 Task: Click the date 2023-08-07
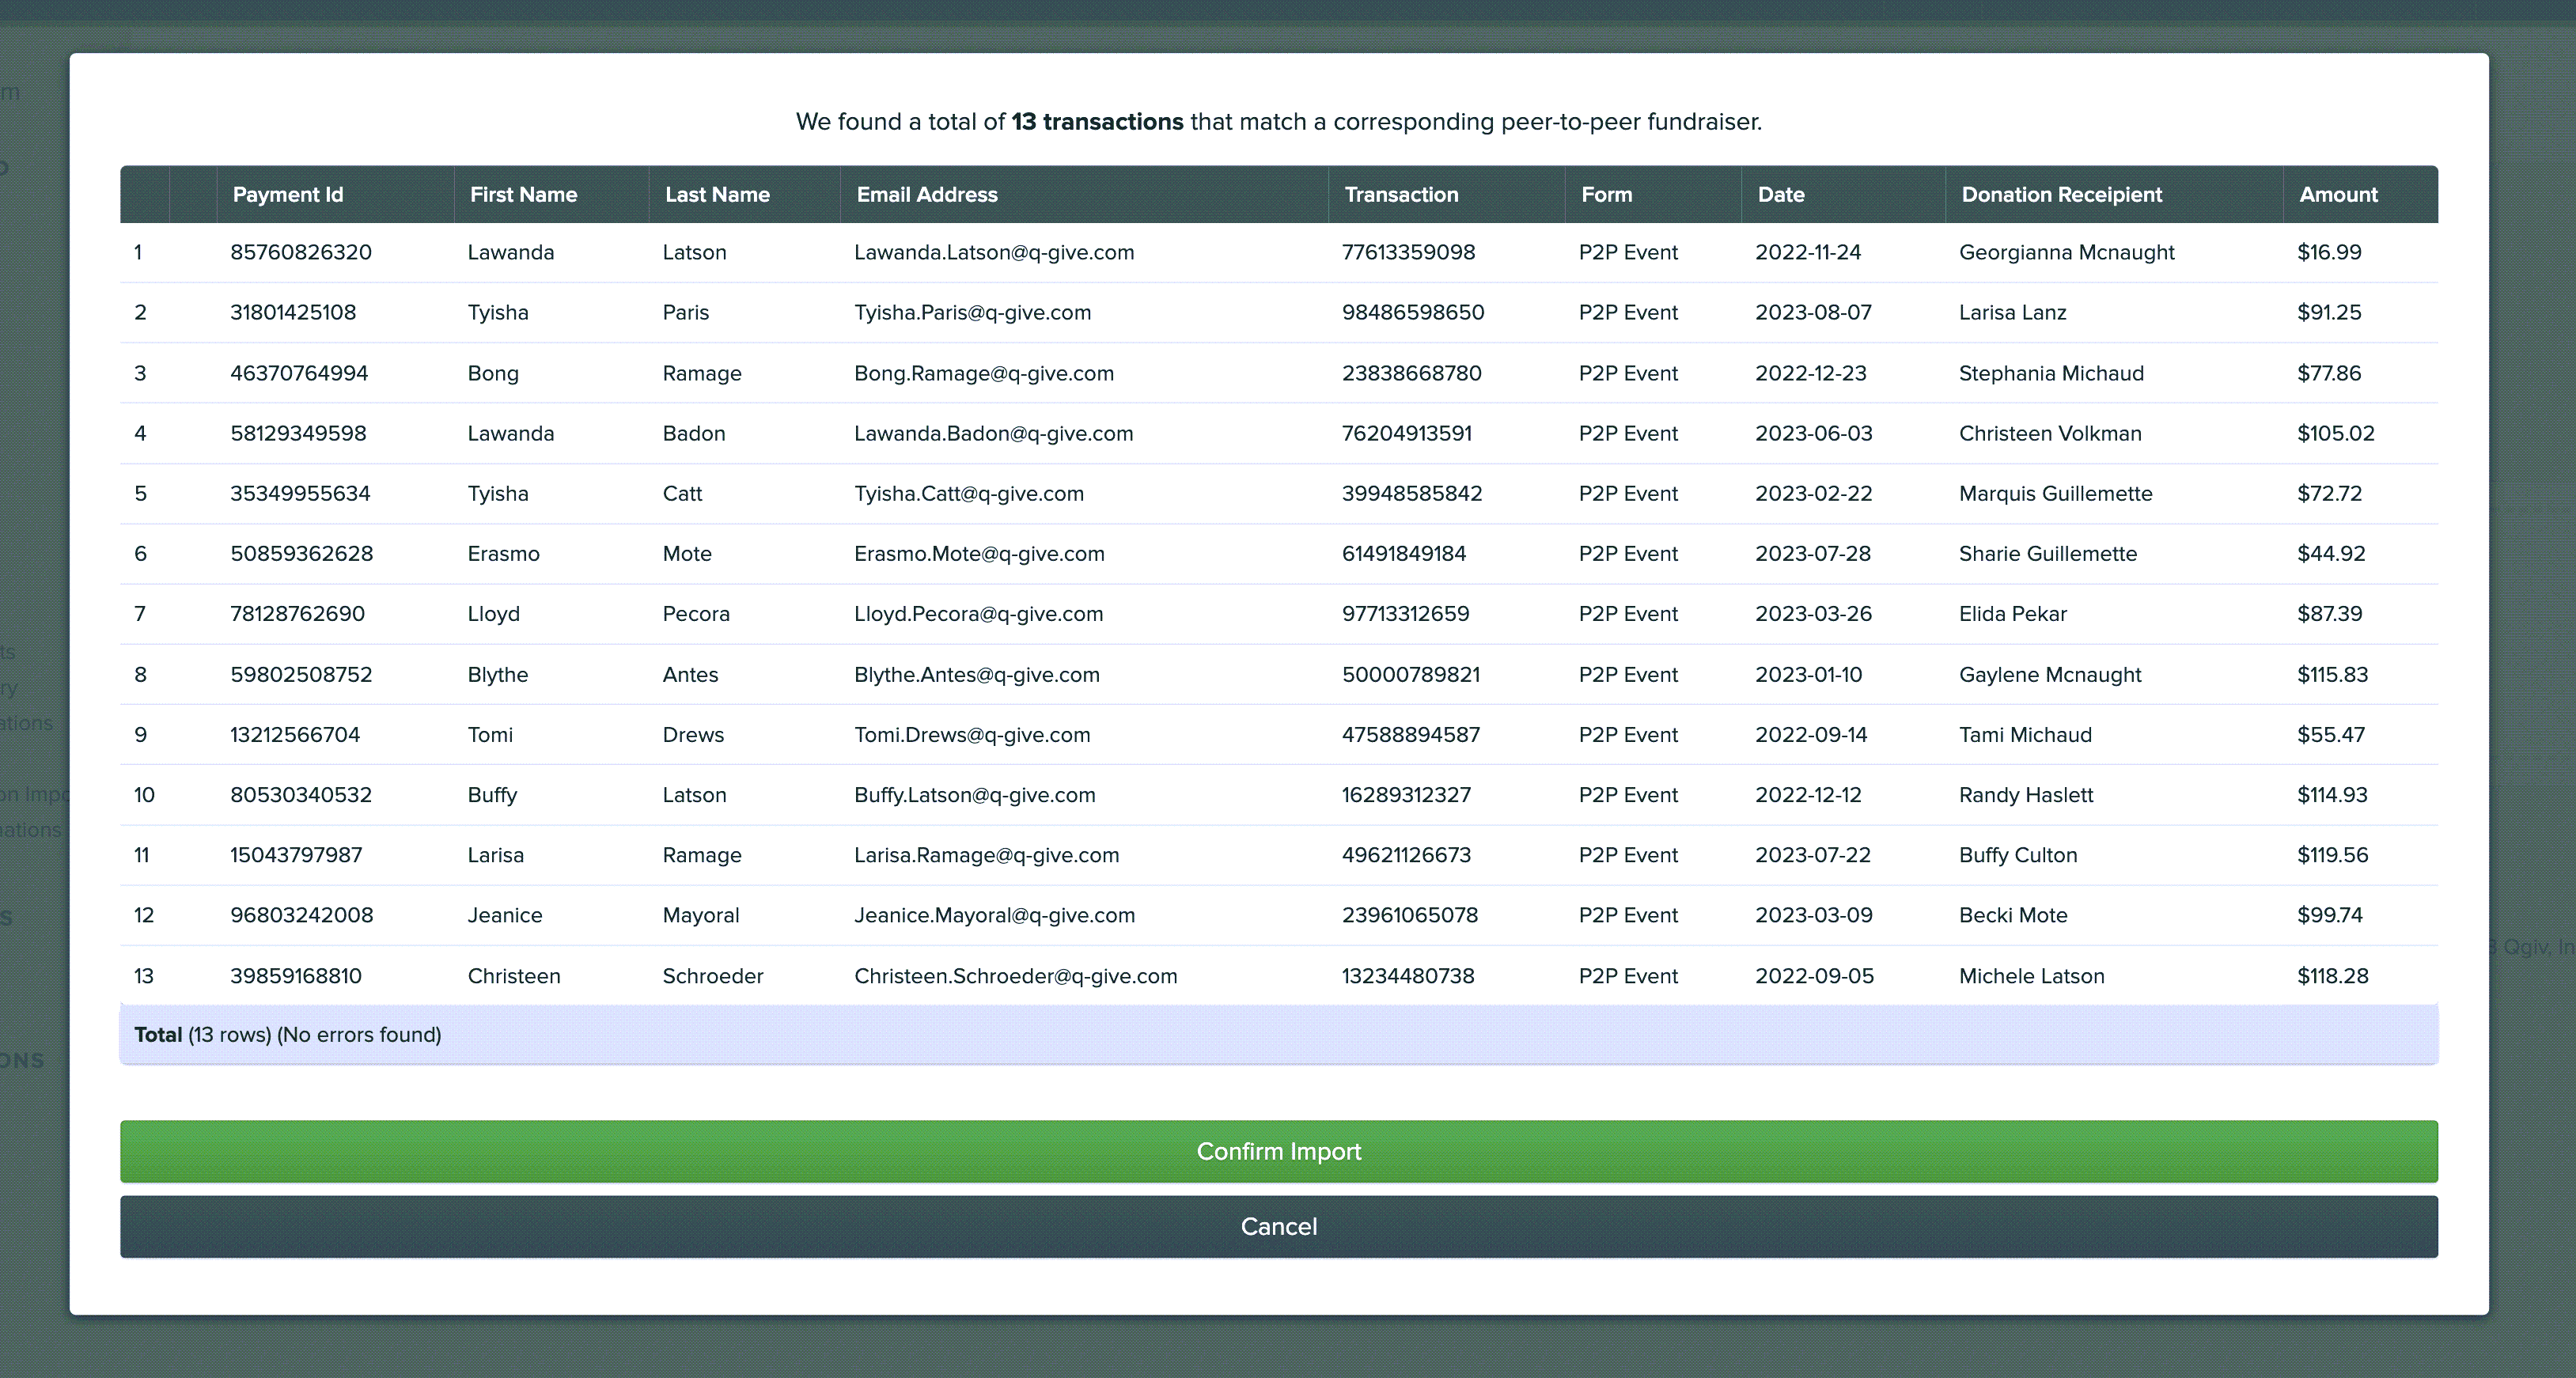coord(1813,312)
